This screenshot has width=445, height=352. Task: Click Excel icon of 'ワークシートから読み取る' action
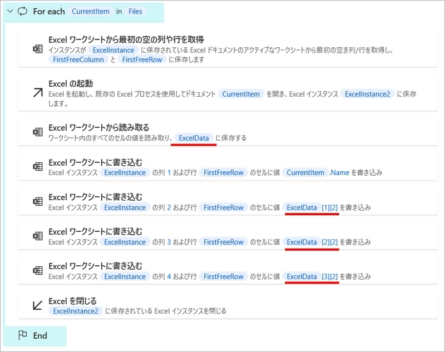[x=38, y=132]
